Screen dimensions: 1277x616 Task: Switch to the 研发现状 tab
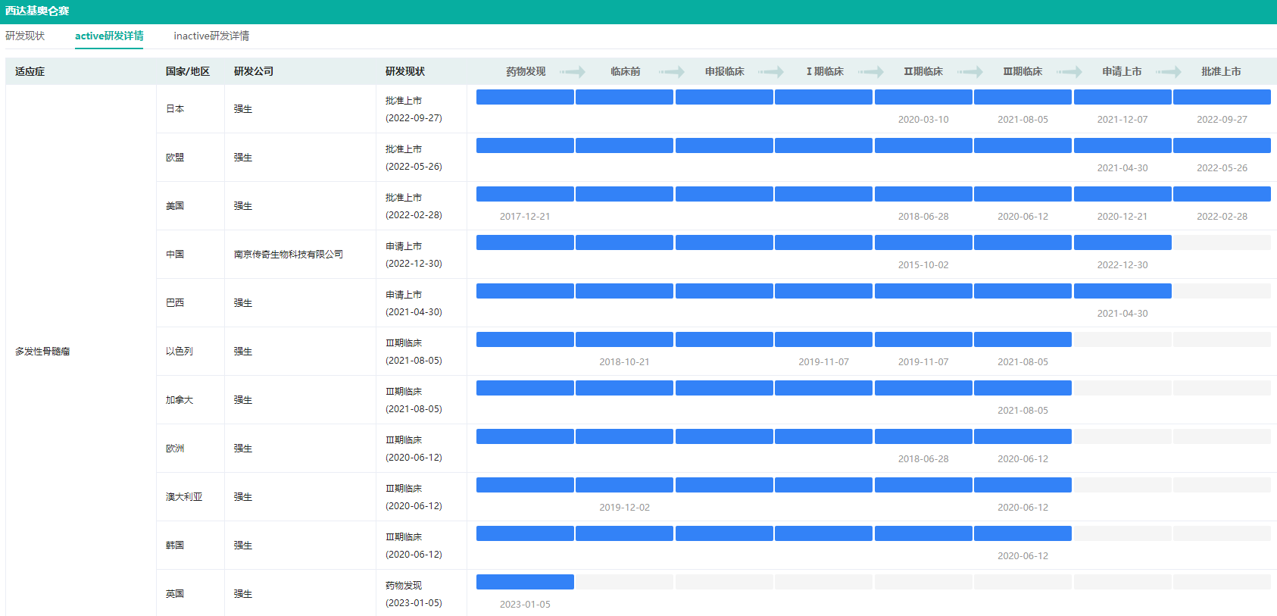click(x=25, y=36)
